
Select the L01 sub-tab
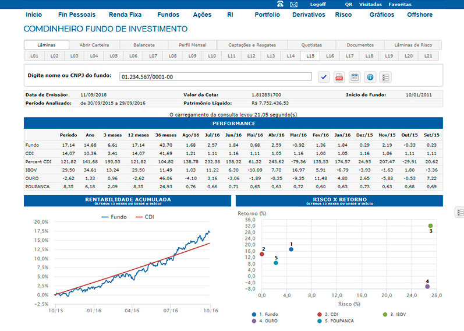tap(34, 56)
